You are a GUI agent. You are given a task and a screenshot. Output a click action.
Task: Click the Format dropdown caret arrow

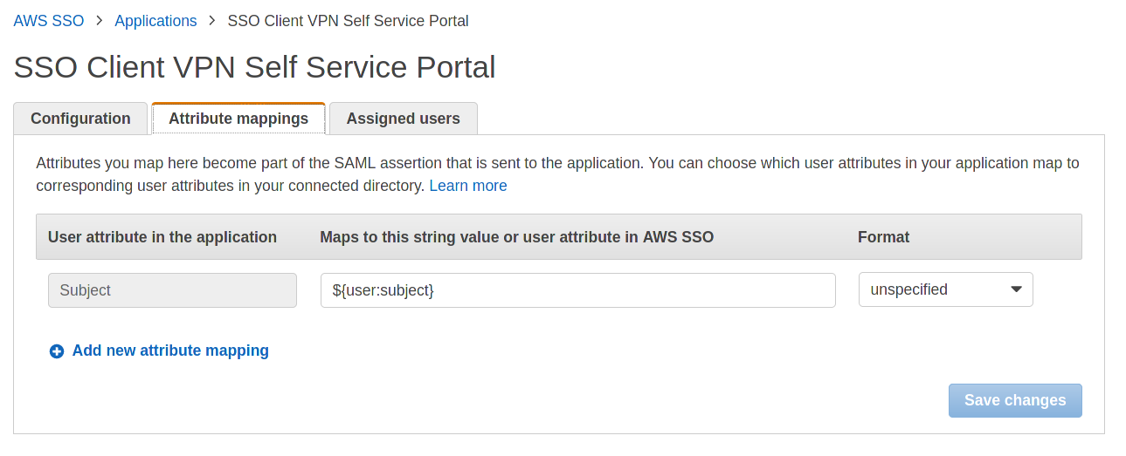click(1016, 289)
